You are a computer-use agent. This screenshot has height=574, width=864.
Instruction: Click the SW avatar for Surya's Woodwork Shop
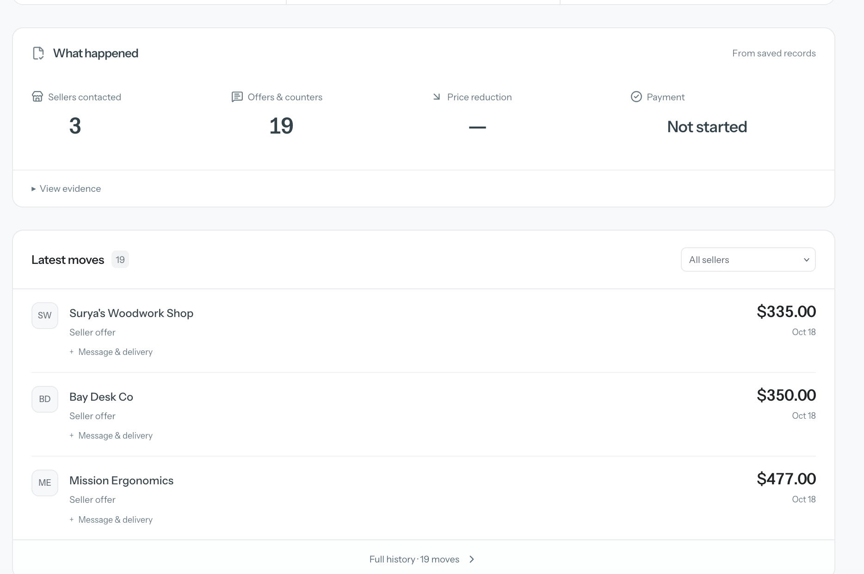click(x=45, y=316)
